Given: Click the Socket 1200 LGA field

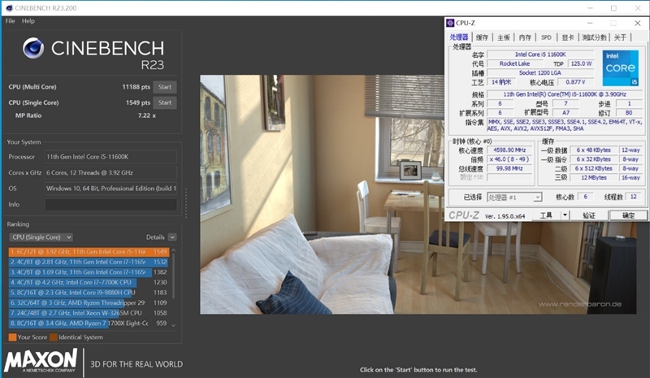Looking at the screenshot, I should [540, 72].
